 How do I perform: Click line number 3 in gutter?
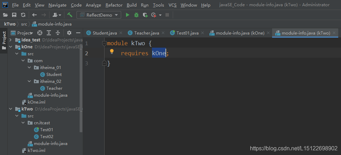point(87,63)
